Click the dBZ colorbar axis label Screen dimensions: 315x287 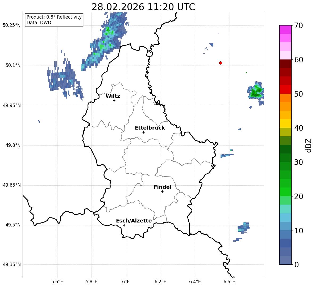(308, 145)
